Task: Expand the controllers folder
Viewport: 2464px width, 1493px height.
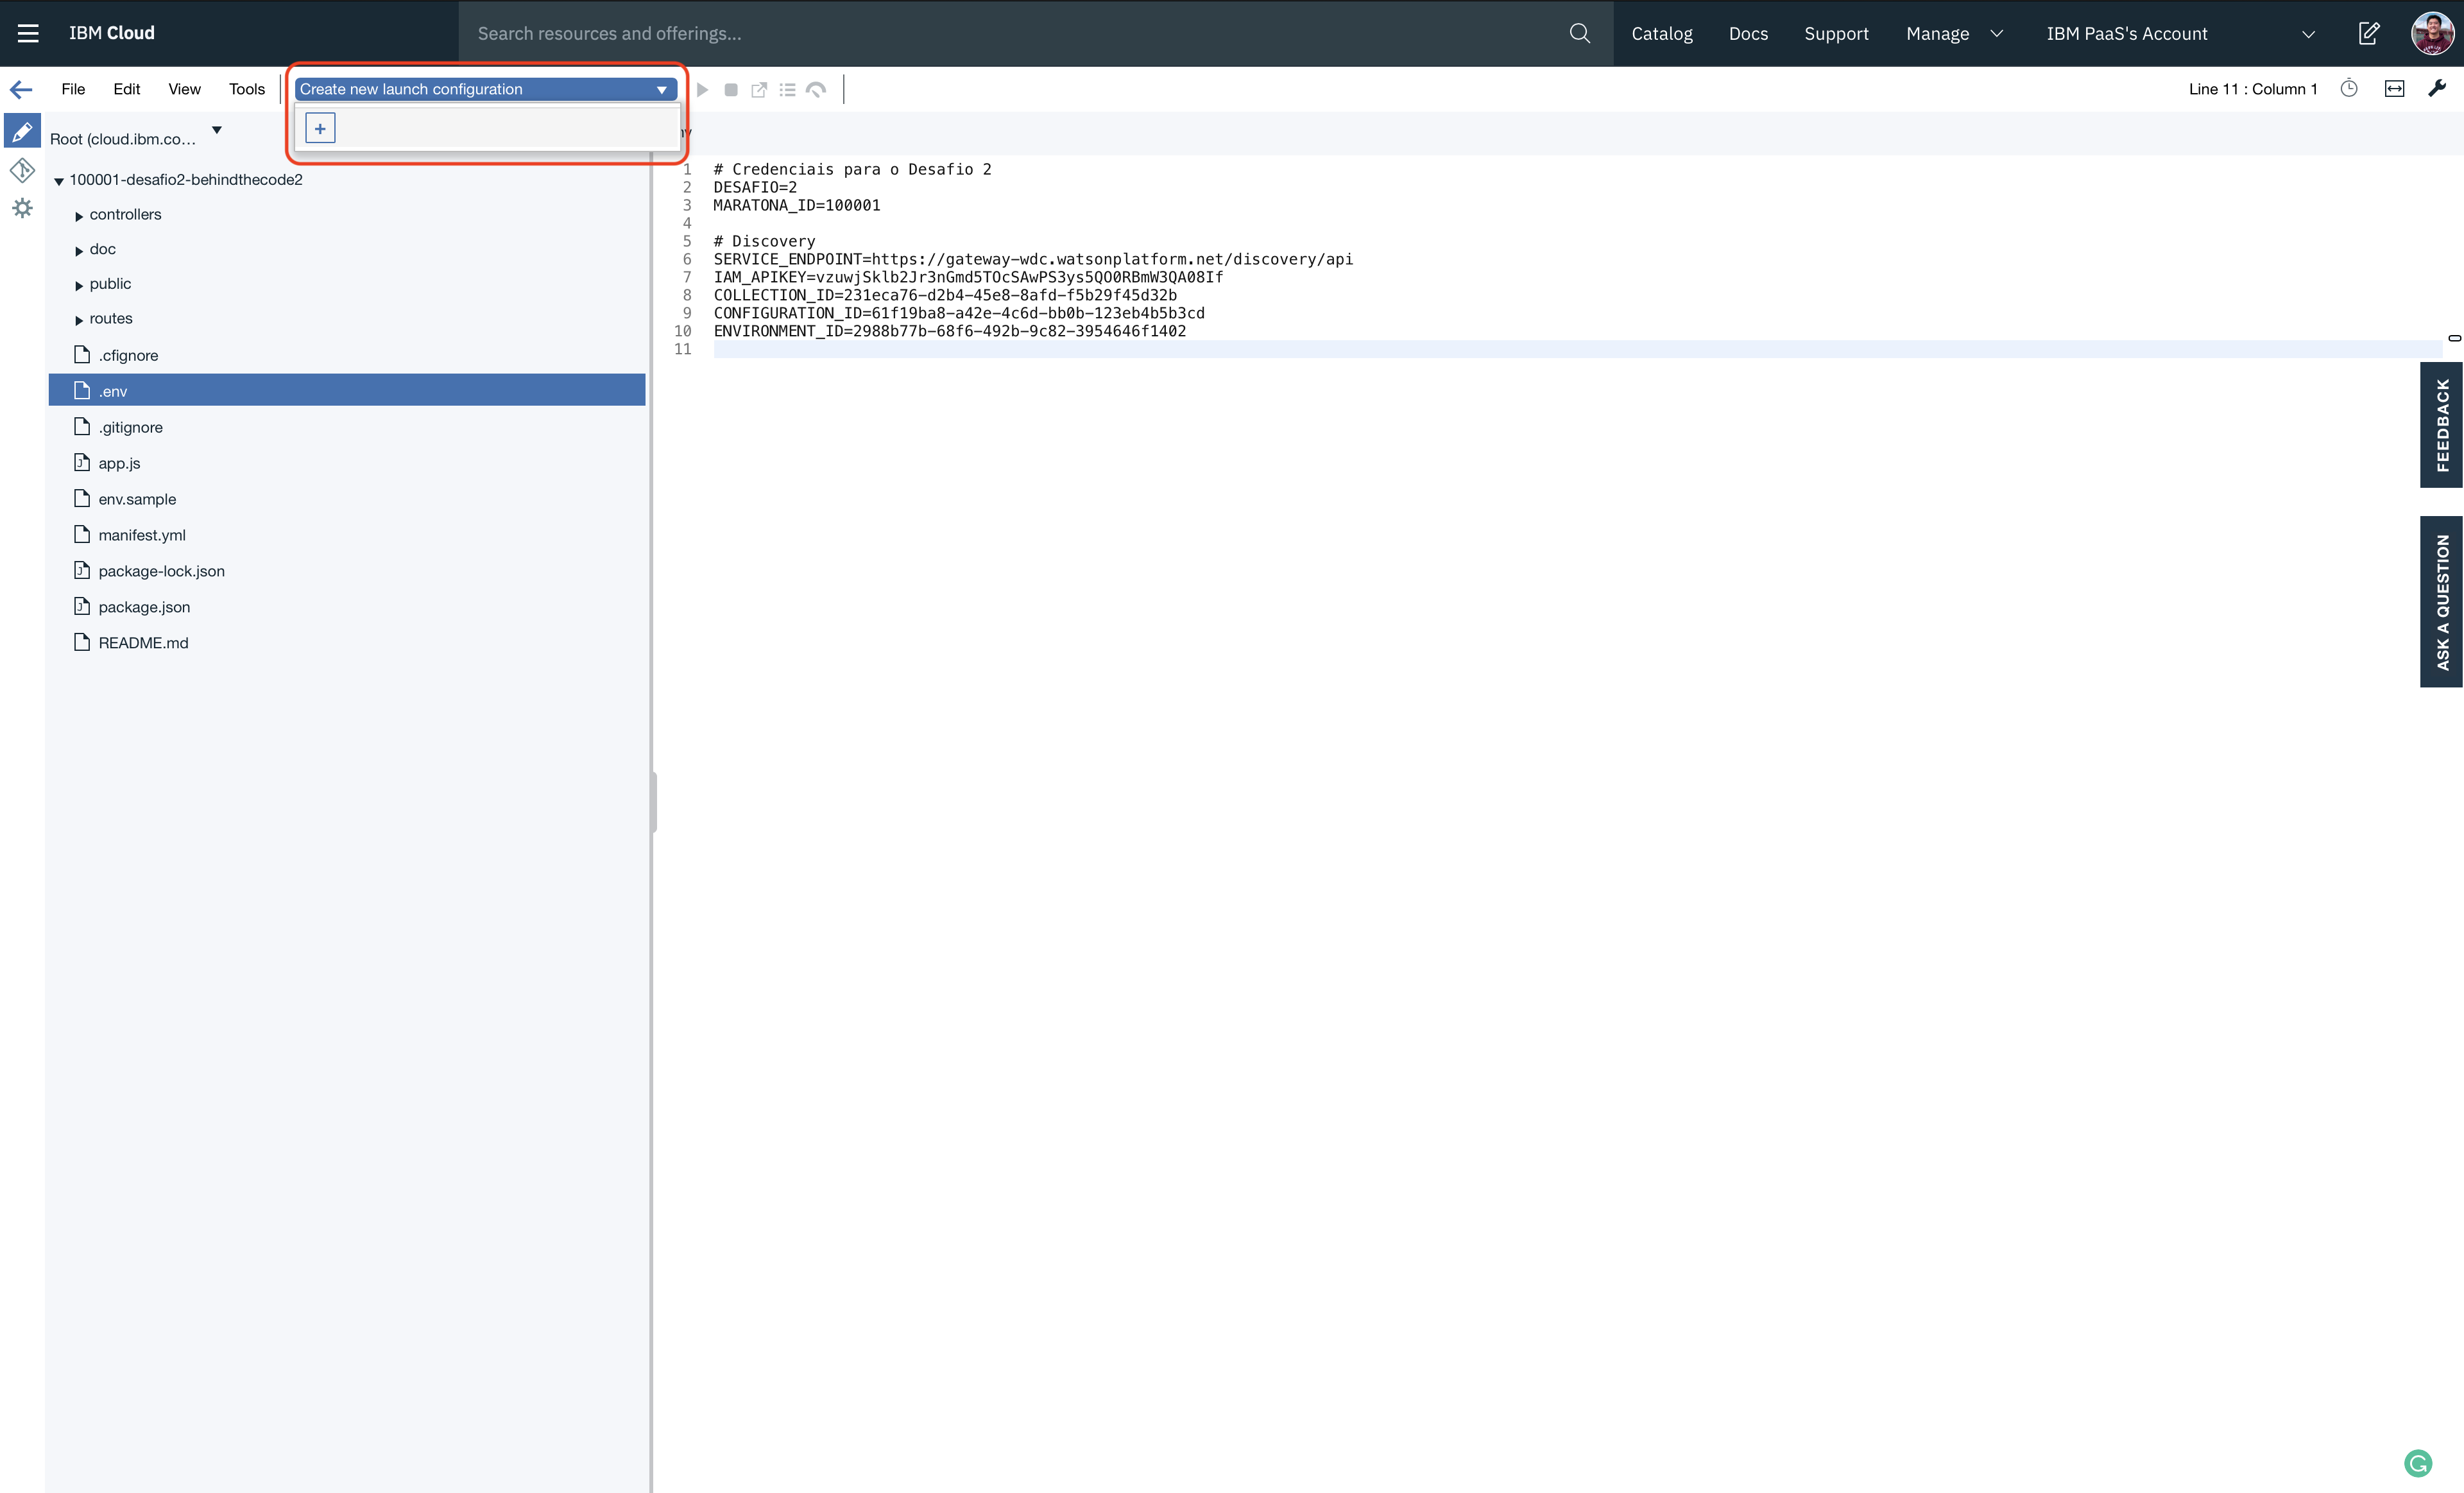Action: pos(79,216)
